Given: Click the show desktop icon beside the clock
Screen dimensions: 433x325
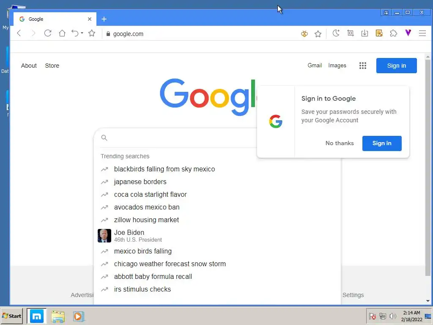Looking at the screenshot, I should (428, 316).
